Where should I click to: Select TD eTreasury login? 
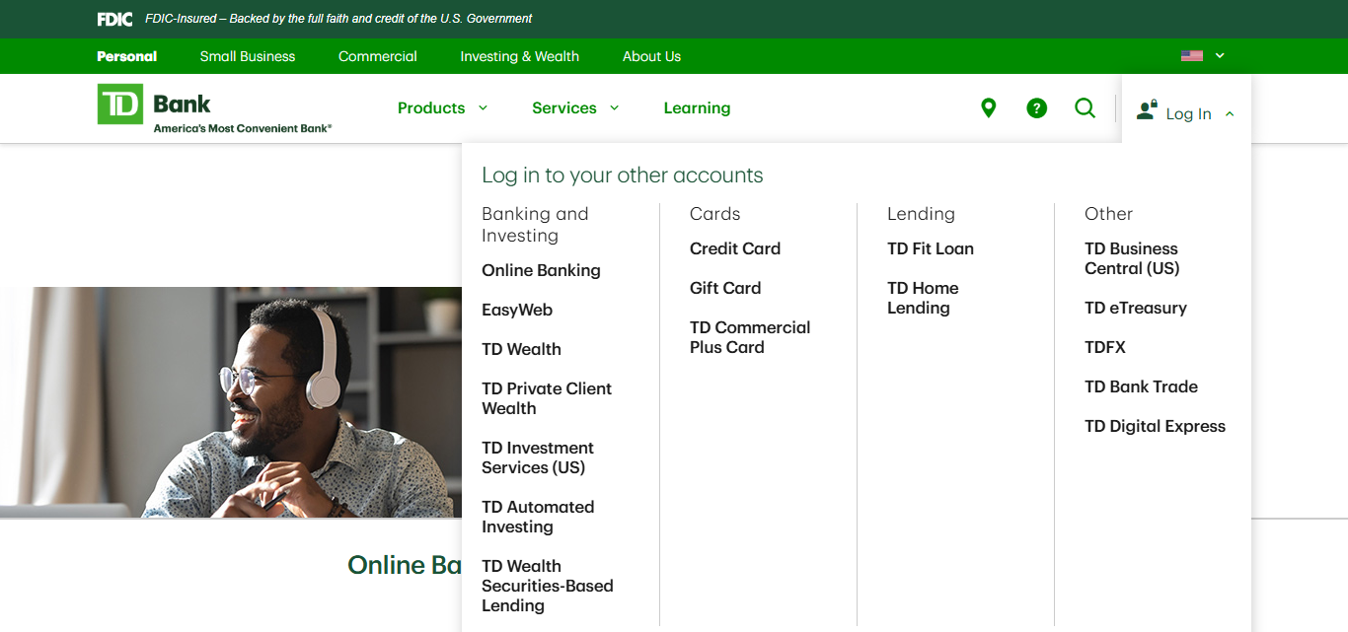(x=1136, y=308)
